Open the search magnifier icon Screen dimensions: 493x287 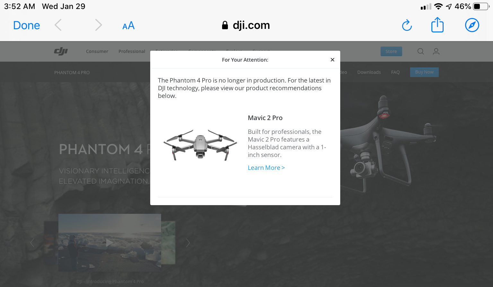pyautogui.click(x=420, y=51)
